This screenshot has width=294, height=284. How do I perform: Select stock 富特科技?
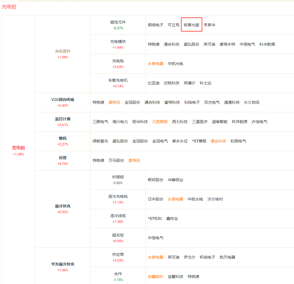[172, 102]
